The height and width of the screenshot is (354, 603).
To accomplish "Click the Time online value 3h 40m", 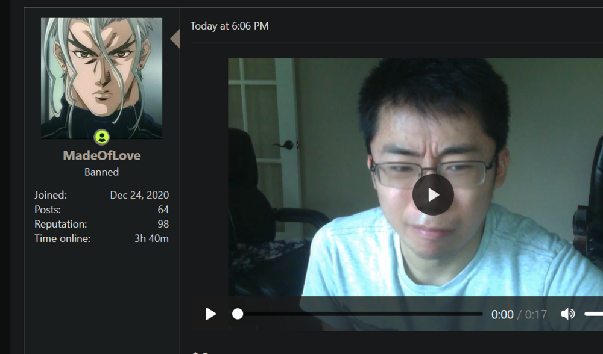I will click(x=151, y=238).
